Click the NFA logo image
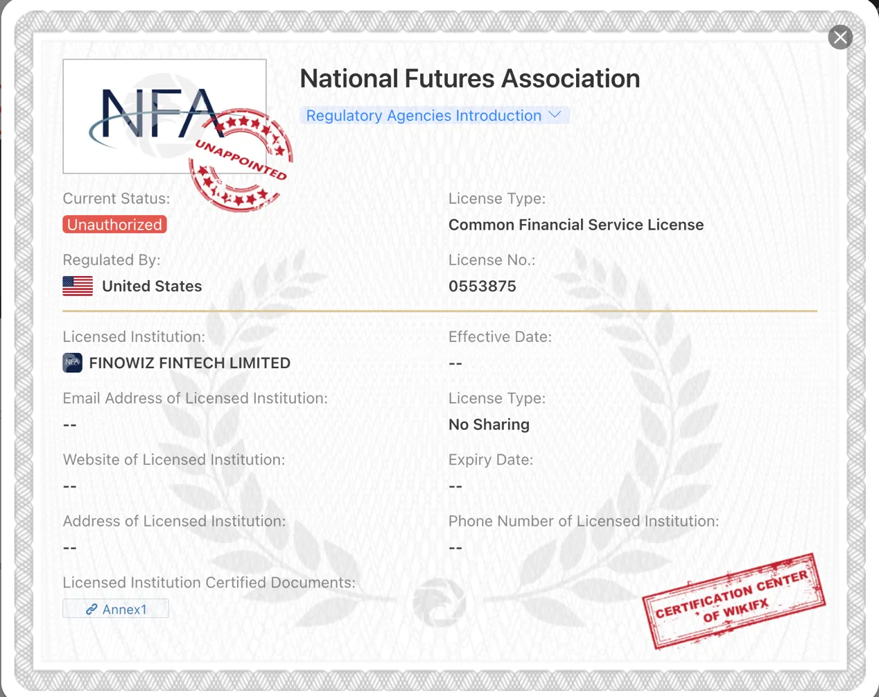The image size is (879, 697). pos(164,116)
